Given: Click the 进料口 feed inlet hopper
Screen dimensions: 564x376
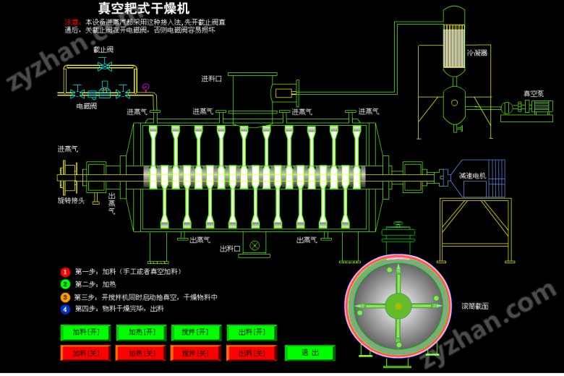Looking at the screenshot, I should [251, 90].
